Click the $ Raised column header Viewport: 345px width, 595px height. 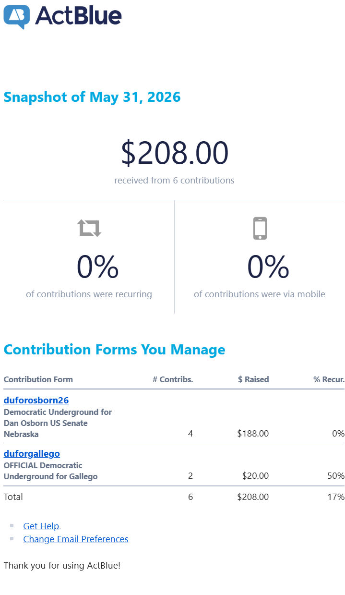(x=253, y=379)
